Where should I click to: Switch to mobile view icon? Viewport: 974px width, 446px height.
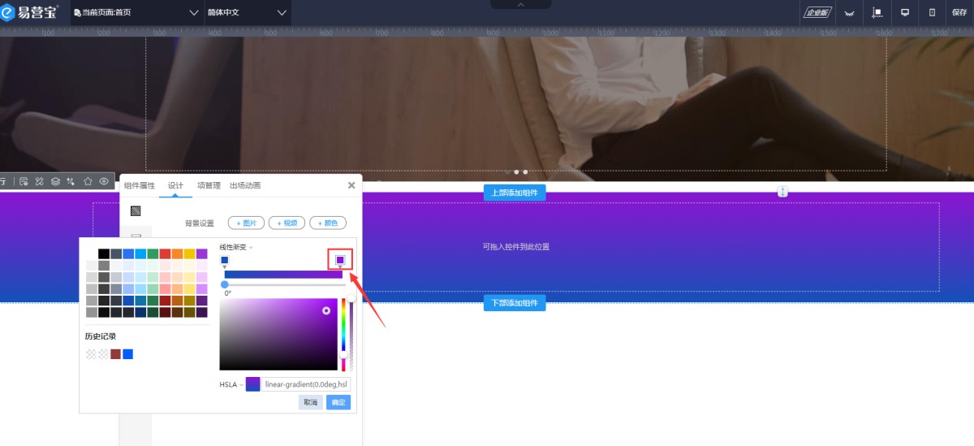[x=932, y=13]
